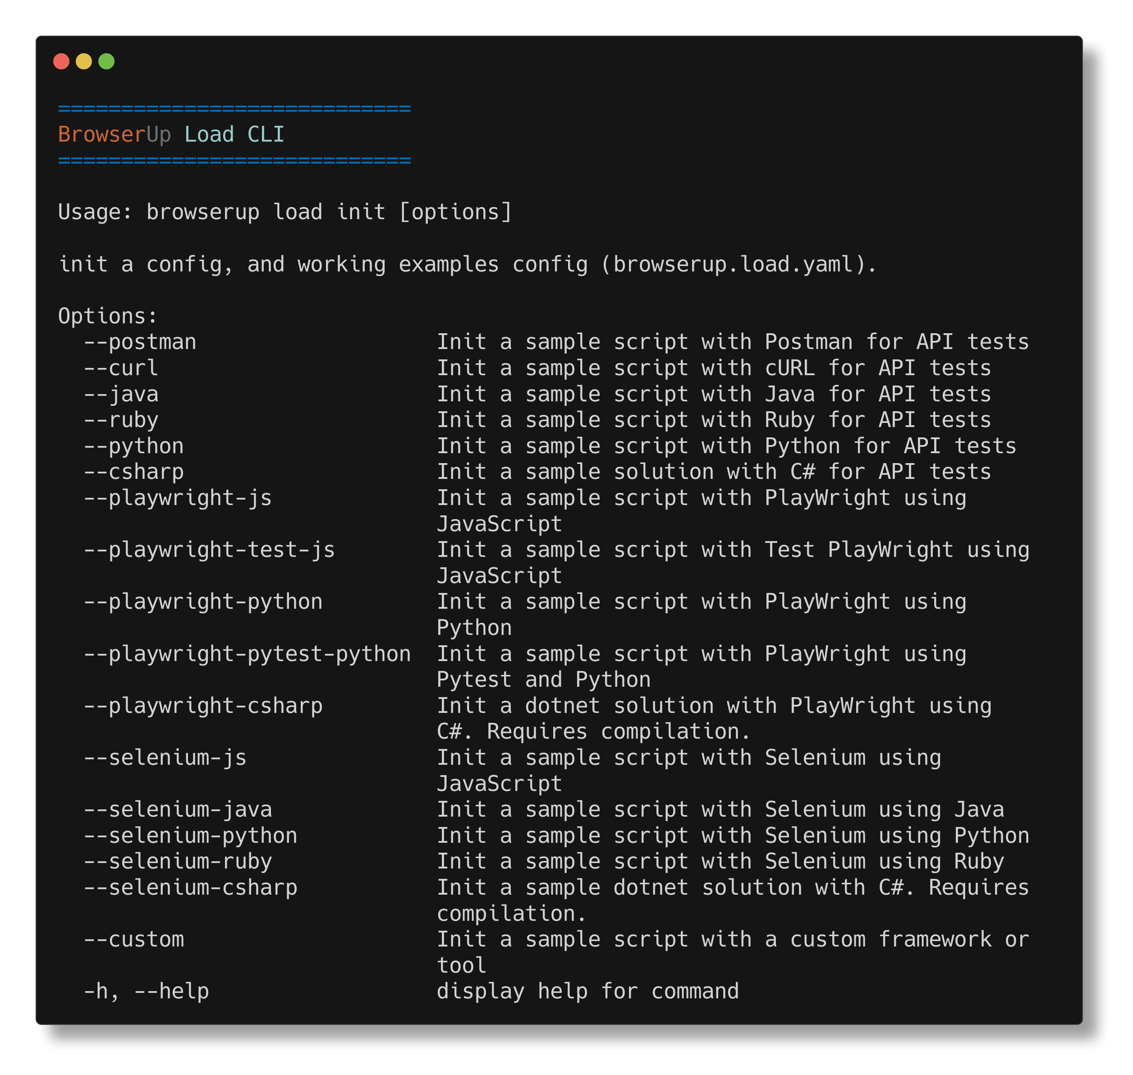1133x1075 pixels.
Task: Click the --postman option text
Action: click(x=140, y=342)
